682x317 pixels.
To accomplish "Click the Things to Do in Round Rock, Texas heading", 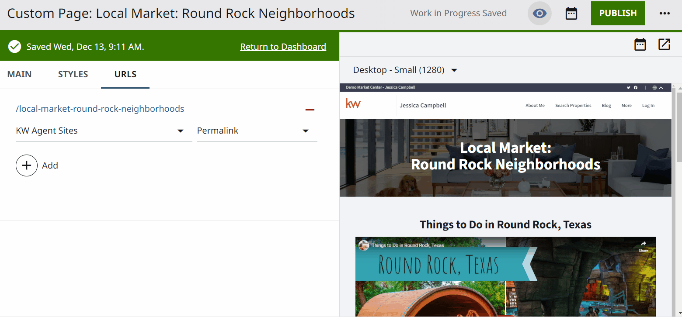I will (505, 225).
